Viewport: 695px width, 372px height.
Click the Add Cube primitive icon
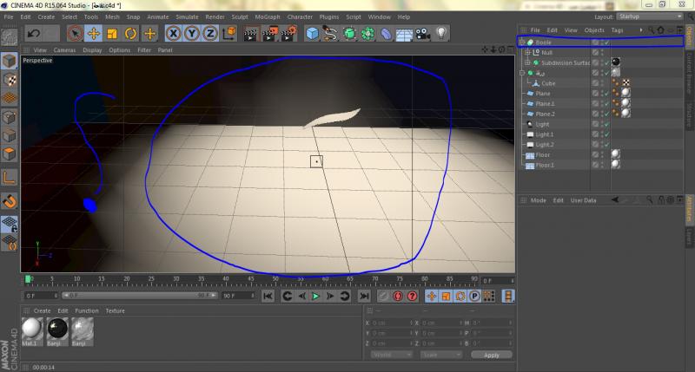312,33
